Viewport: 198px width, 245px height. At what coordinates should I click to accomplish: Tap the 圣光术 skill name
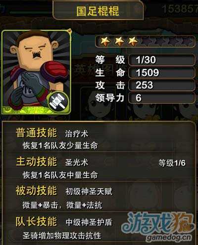77,163
